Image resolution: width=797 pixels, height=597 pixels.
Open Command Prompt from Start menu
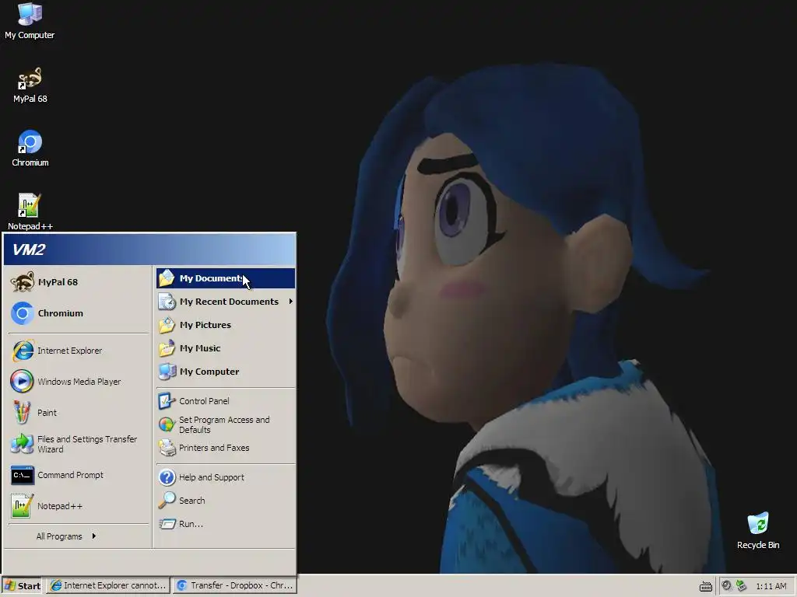click(x=79, y=475)
